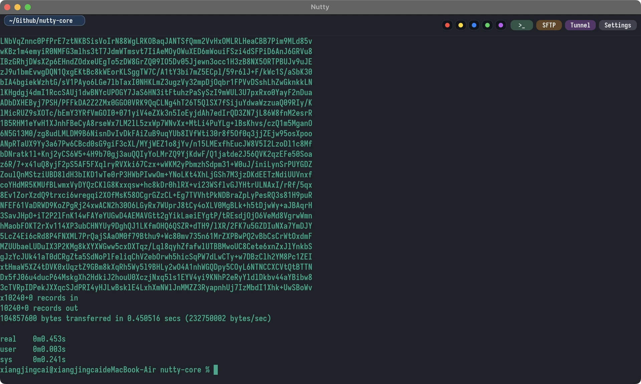
Task: Click the 'sys 0m0.241s' timing line
Action: pyautogui.click(x=33, y=360)
